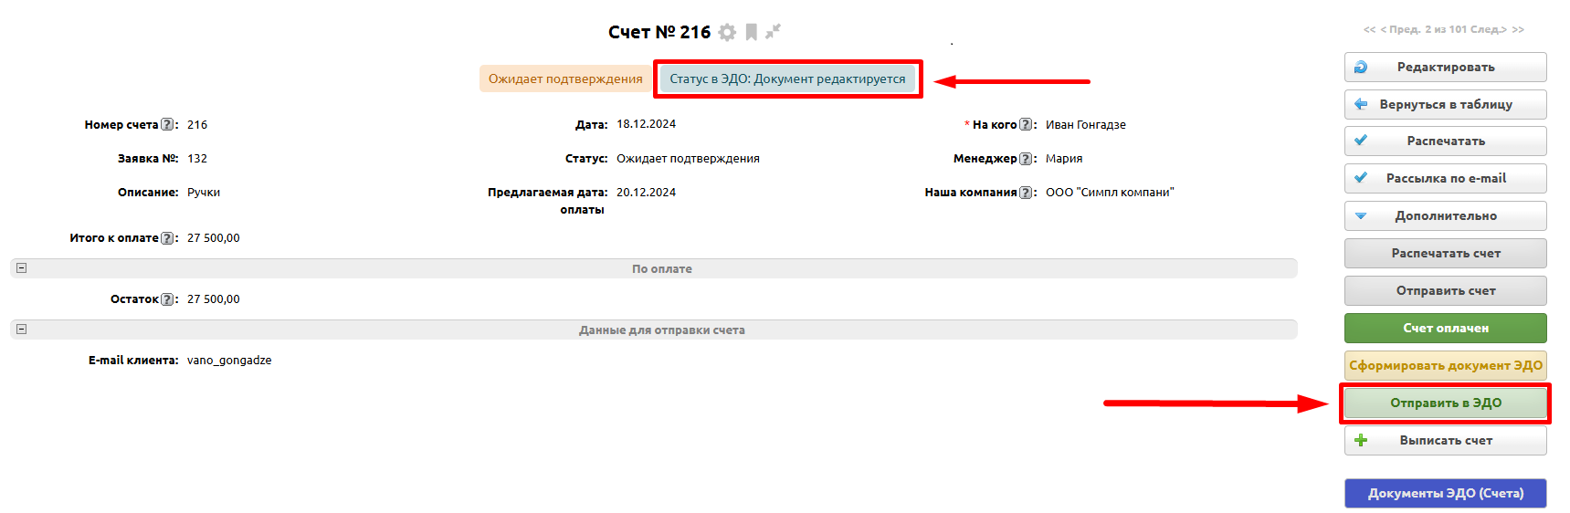This screenshot has height=513, width=1570.
Task: Click help icon beside На кого label
Action: point(1026,125)
